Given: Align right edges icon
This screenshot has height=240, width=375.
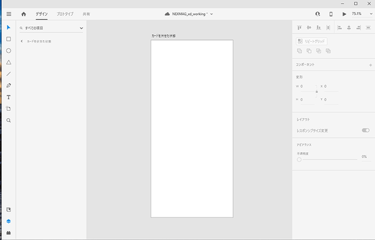Looking at the screenshot, I should coord(359,27).
